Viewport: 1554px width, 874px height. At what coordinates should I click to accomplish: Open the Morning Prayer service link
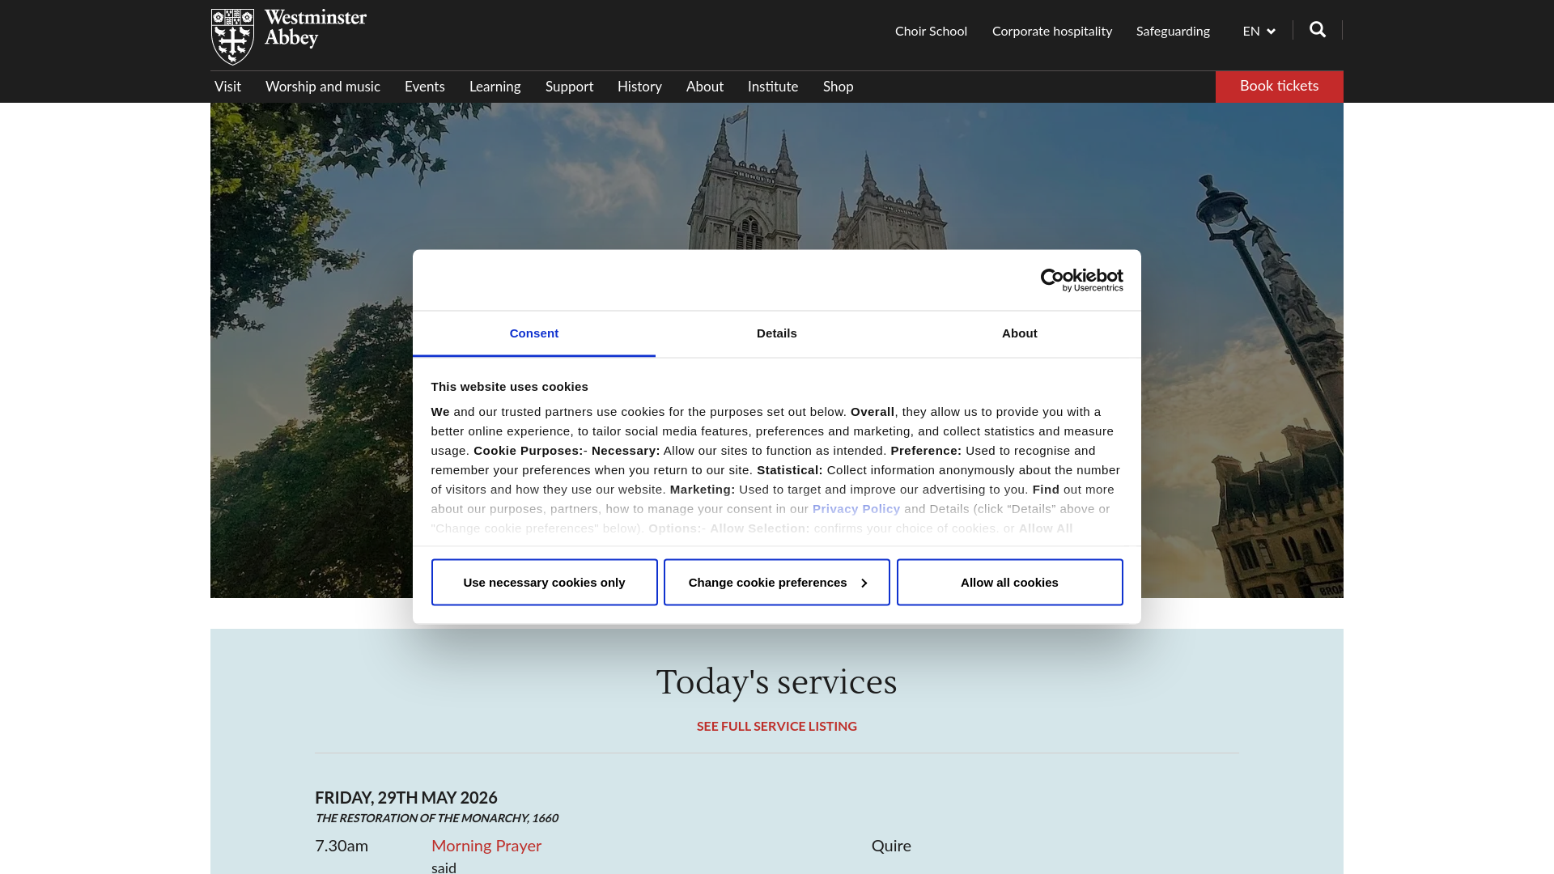point(486,846)
